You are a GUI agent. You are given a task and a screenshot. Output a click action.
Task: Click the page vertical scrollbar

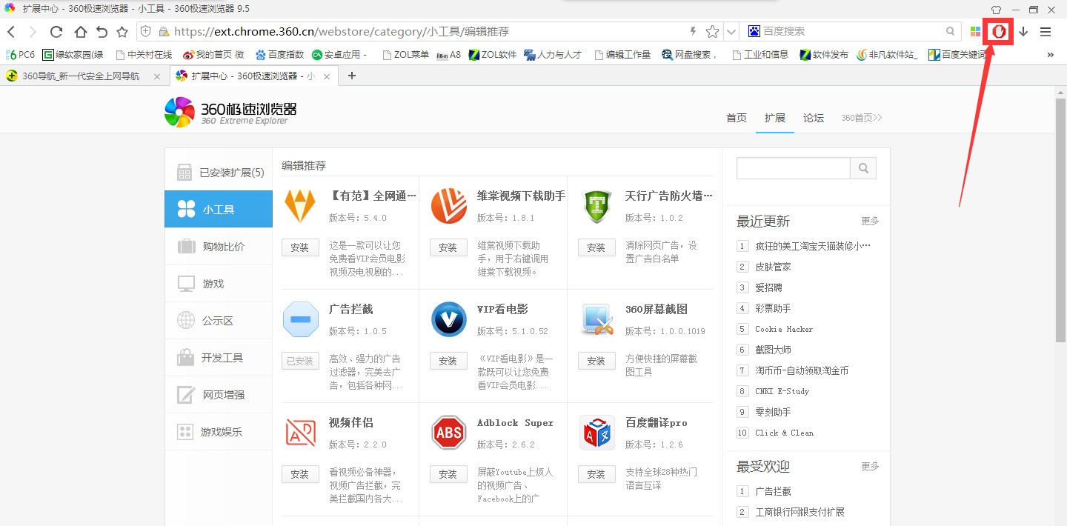click(1060, 220)
